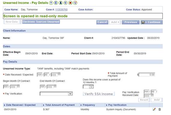Click the Verify SSA Income button
The height and width of the screenshot is (115, 171).
[99, 94]
